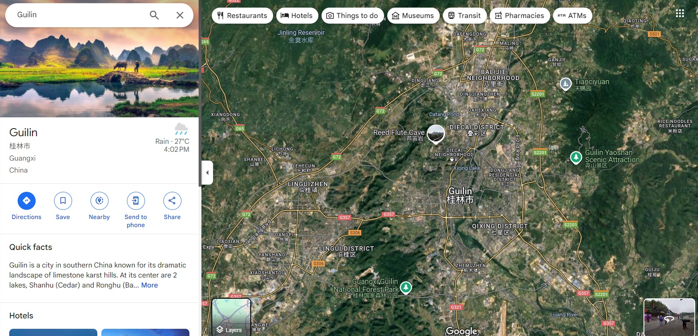Save Guilin with bookmark icon
Viewport: 698px width, 336px height.
[63, 206]
